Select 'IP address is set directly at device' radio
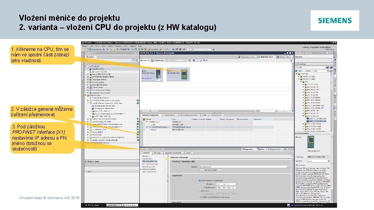This screenshot has width=374, height=210. (200, 198)
